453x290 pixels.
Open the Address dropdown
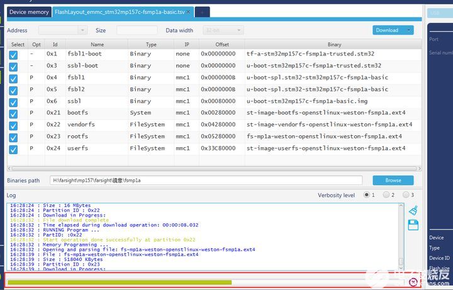tap(82, 30)
